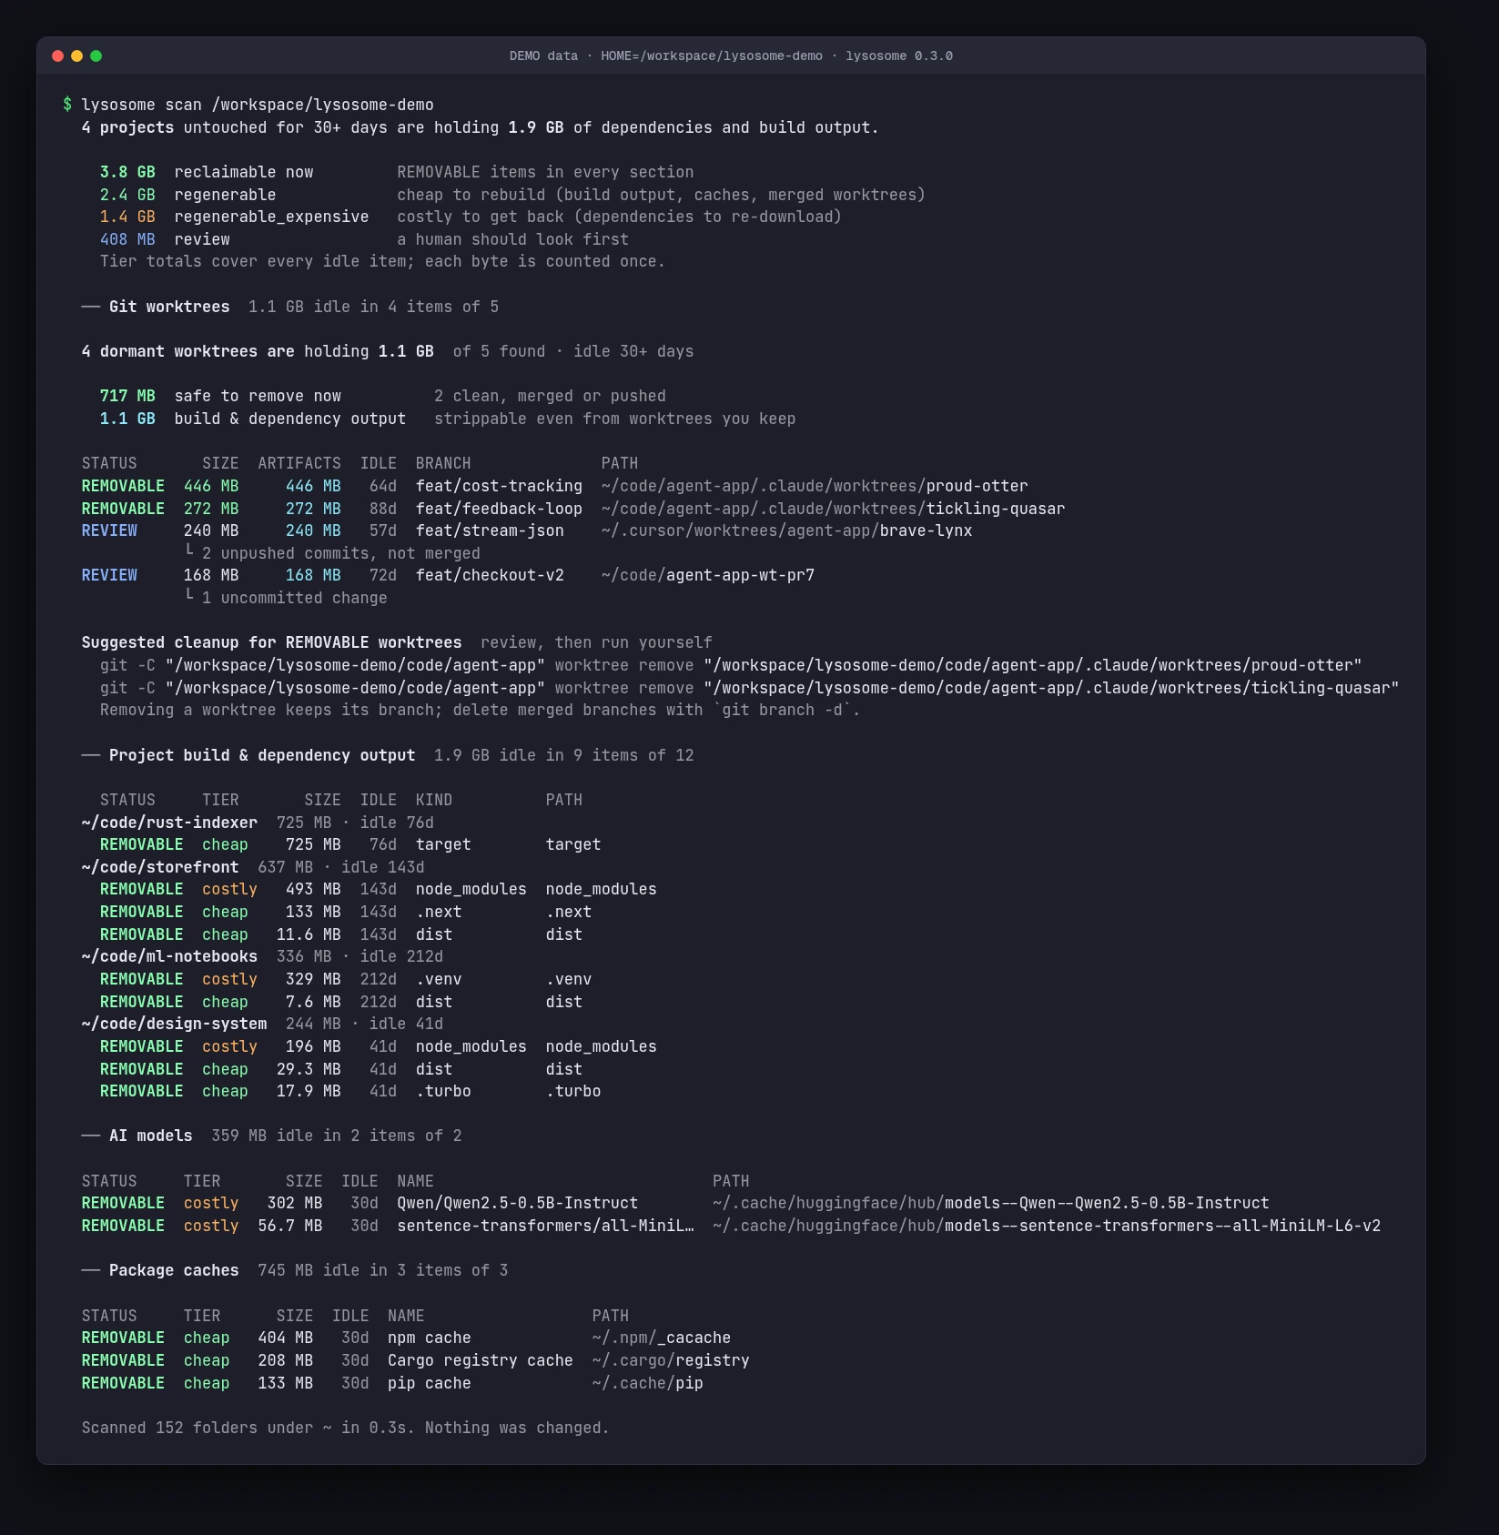Click the 'Qwen/Qwen2.5-0.5B-Instruct' model name
This screenshot has width=1499, height=1535.
click(x=517, y=1203)
